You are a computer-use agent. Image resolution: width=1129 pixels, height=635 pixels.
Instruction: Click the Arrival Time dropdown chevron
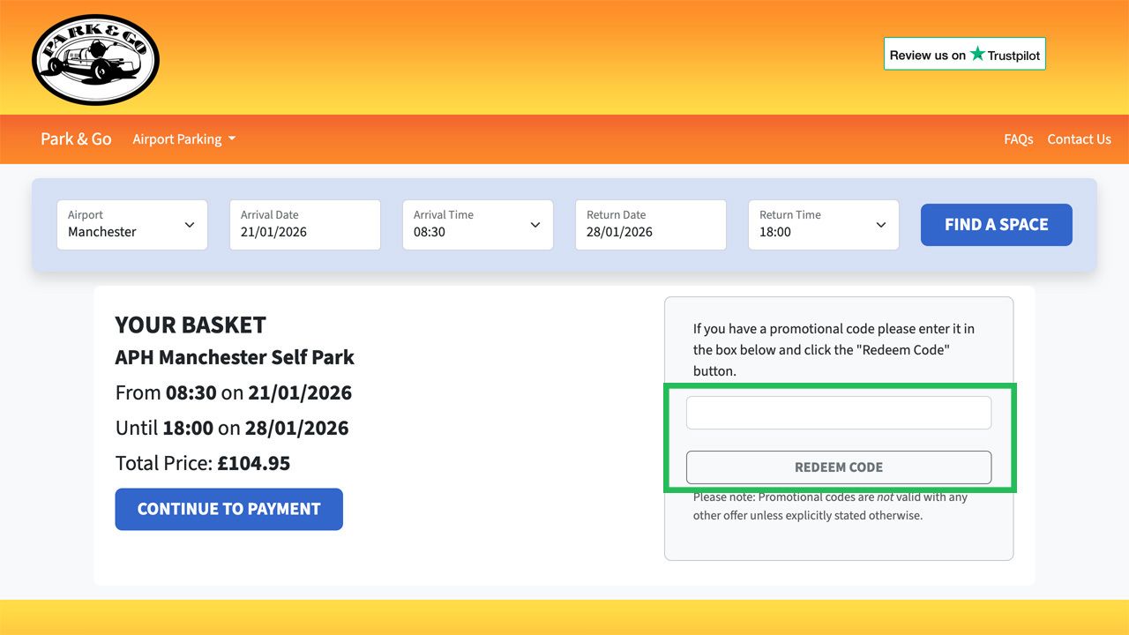(x=535, y=225)
